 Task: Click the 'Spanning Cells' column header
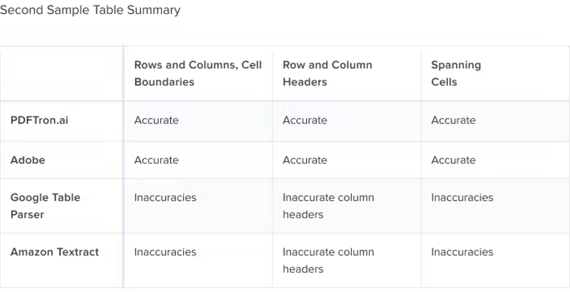[456, 73]
